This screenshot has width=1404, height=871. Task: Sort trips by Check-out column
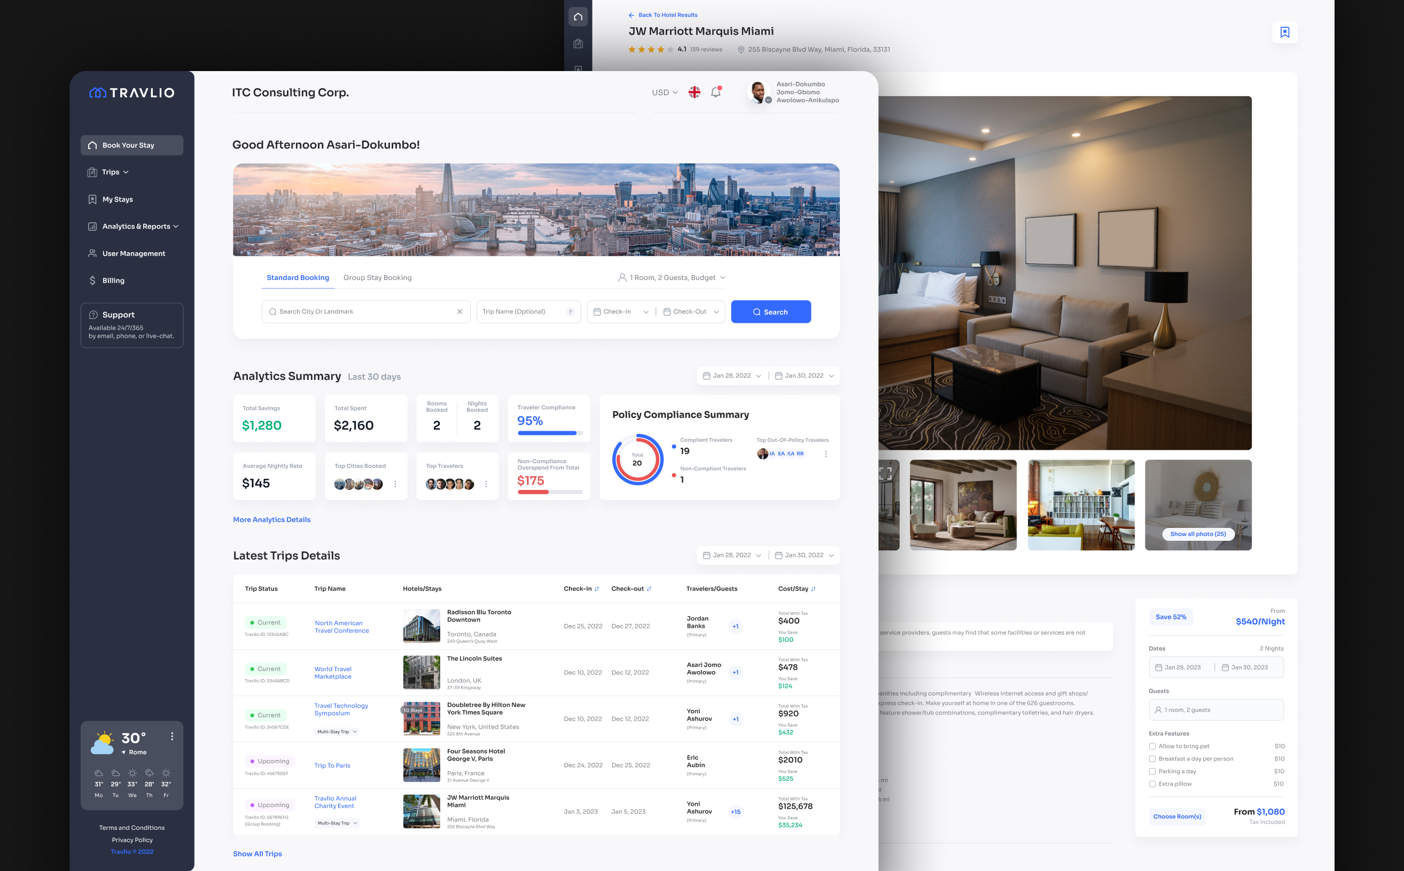[649, 589]
